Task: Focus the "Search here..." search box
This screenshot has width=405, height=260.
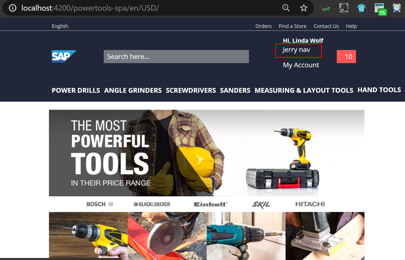Action: point(176,57)
